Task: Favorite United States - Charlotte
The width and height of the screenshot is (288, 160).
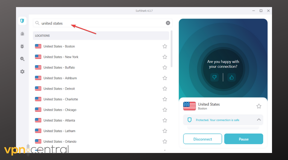Action: pos(165,99)
